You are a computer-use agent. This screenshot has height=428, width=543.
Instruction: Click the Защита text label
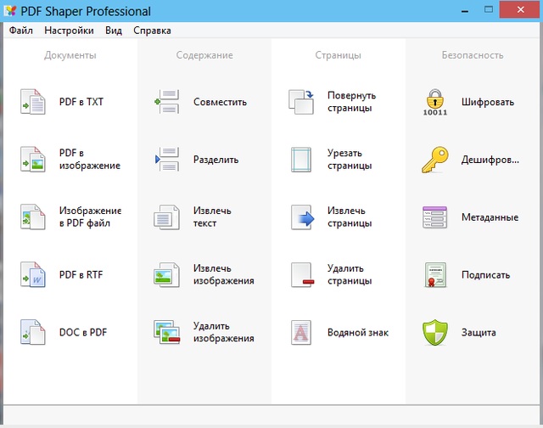(x=479, y=332)
